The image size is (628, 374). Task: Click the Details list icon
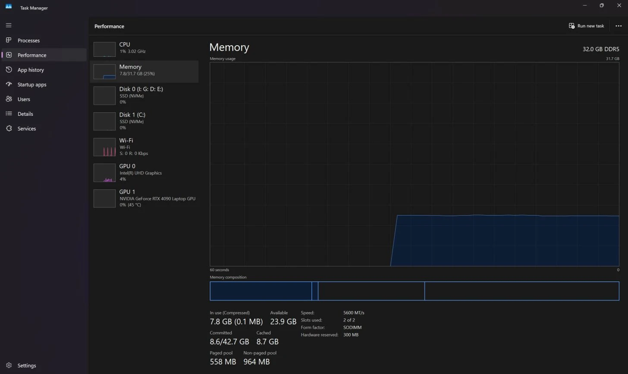pyautogui.click(x=9, y=114)
